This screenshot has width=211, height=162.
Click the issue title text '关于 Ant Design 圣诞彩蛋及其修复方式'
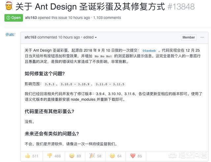[90, 7]
